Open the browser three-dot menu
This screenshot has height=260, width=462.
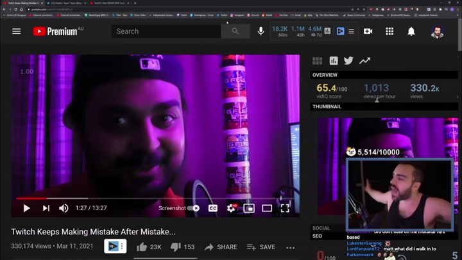pyautogui.click(x=458, y=10)
